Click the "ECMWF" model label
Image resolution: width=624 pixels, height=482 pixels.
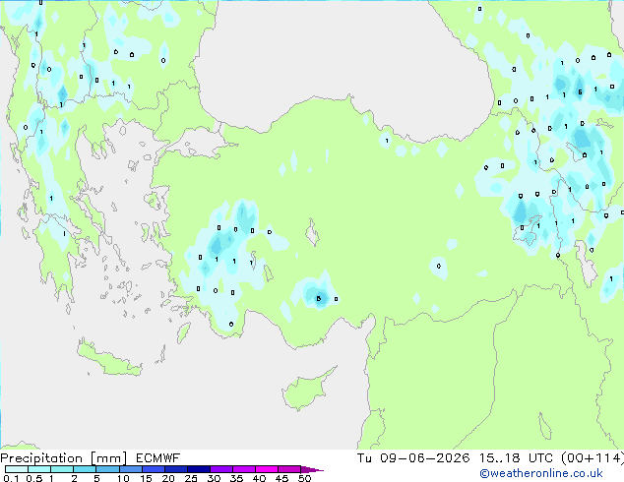pos(157,458)
